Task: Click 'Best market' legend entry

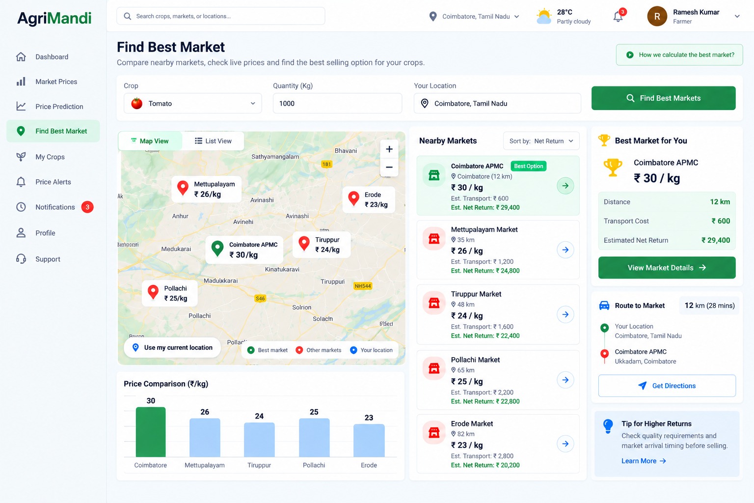Action: [268, 350]
